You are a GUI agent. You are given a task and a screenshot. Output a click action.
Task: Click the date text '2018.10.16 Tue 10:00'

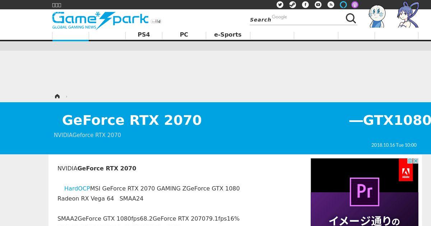[394, 145]
